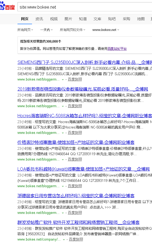The image size is (152, 243).
Task: Click the green URL under the 蒂彤微型投影仪 result
Action: coord(38,106)
